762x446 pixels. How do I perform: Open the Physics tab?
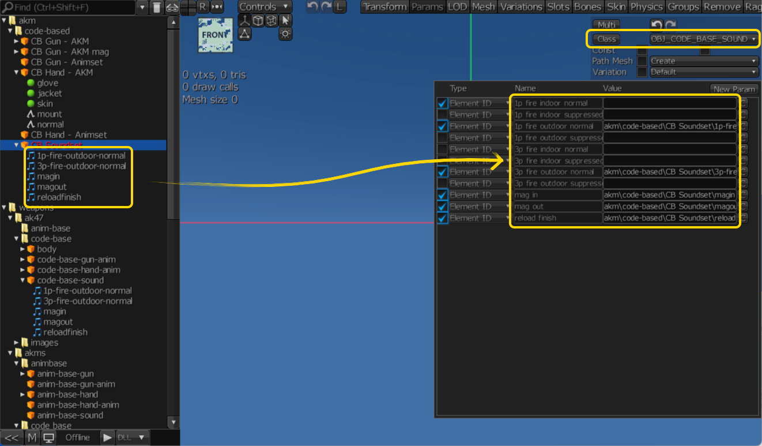646,7
